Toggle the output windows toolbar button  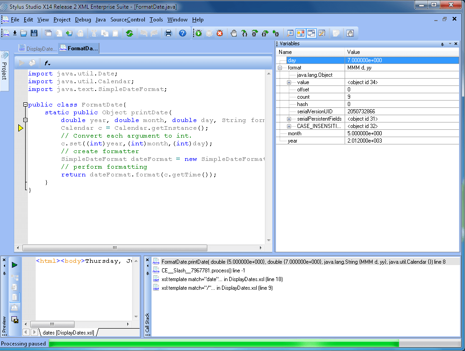click(x=311, y=33)
